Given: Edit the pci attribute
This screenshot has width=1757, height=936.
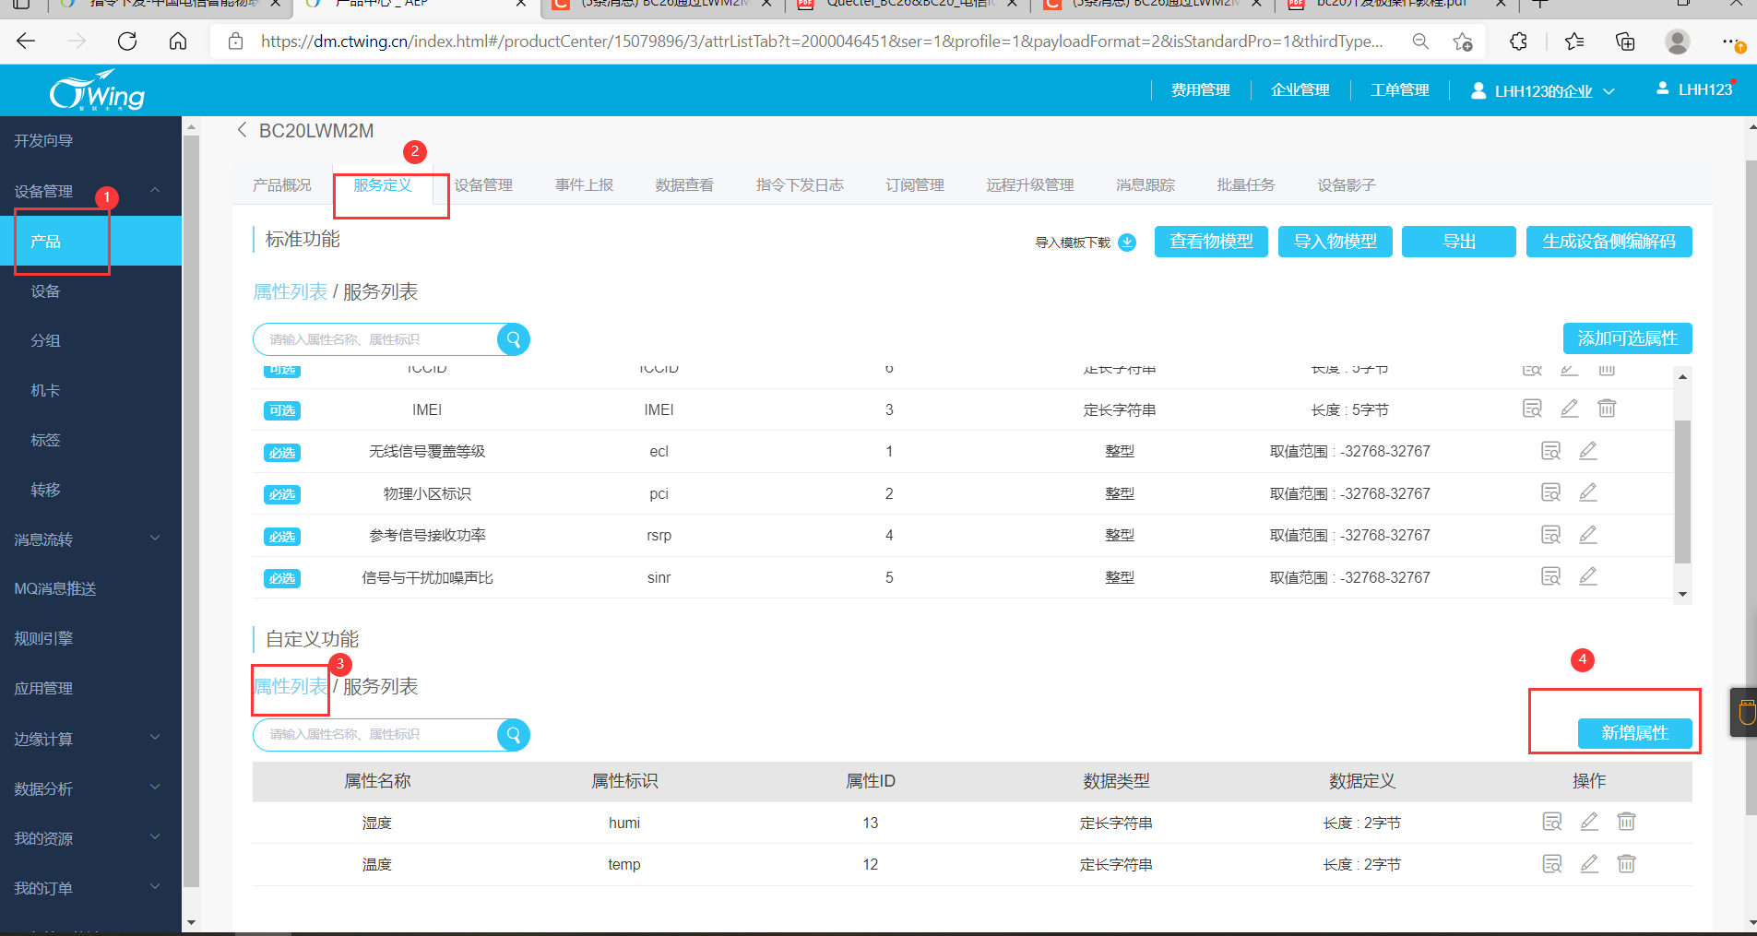Looking at the screenshot, I should (x=1588, y=492).
